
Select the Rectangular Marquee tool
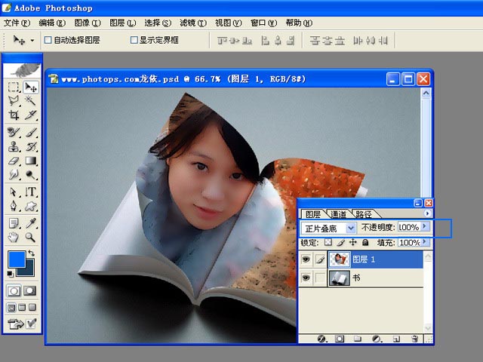point(14,87)
